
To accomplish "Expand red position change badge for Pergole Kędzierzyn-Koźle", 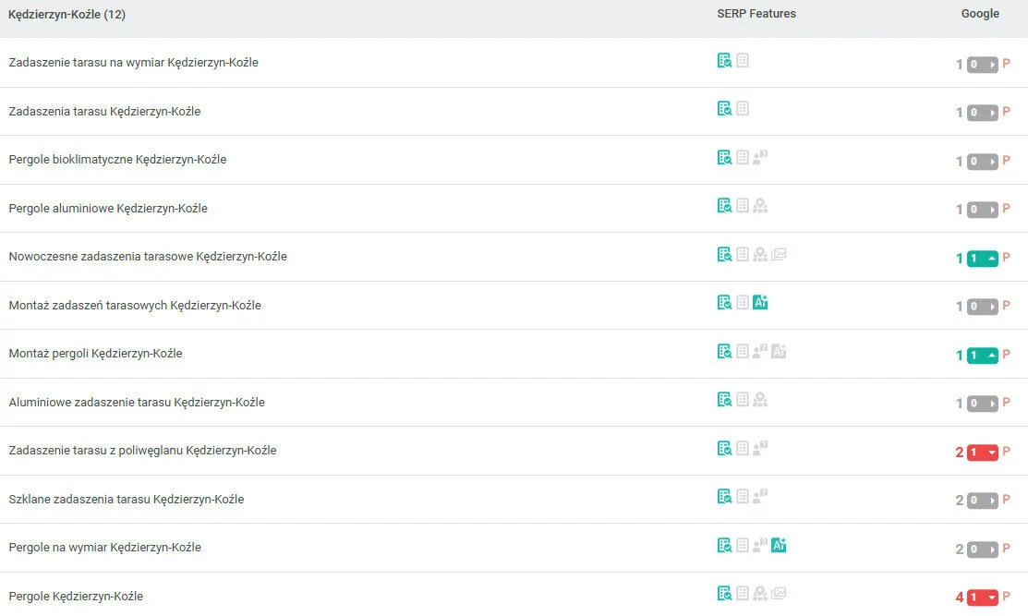I will coord(982,598).
